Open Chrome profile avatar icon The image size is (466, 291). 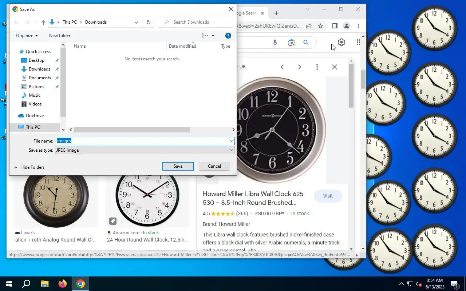pos(347,26)
